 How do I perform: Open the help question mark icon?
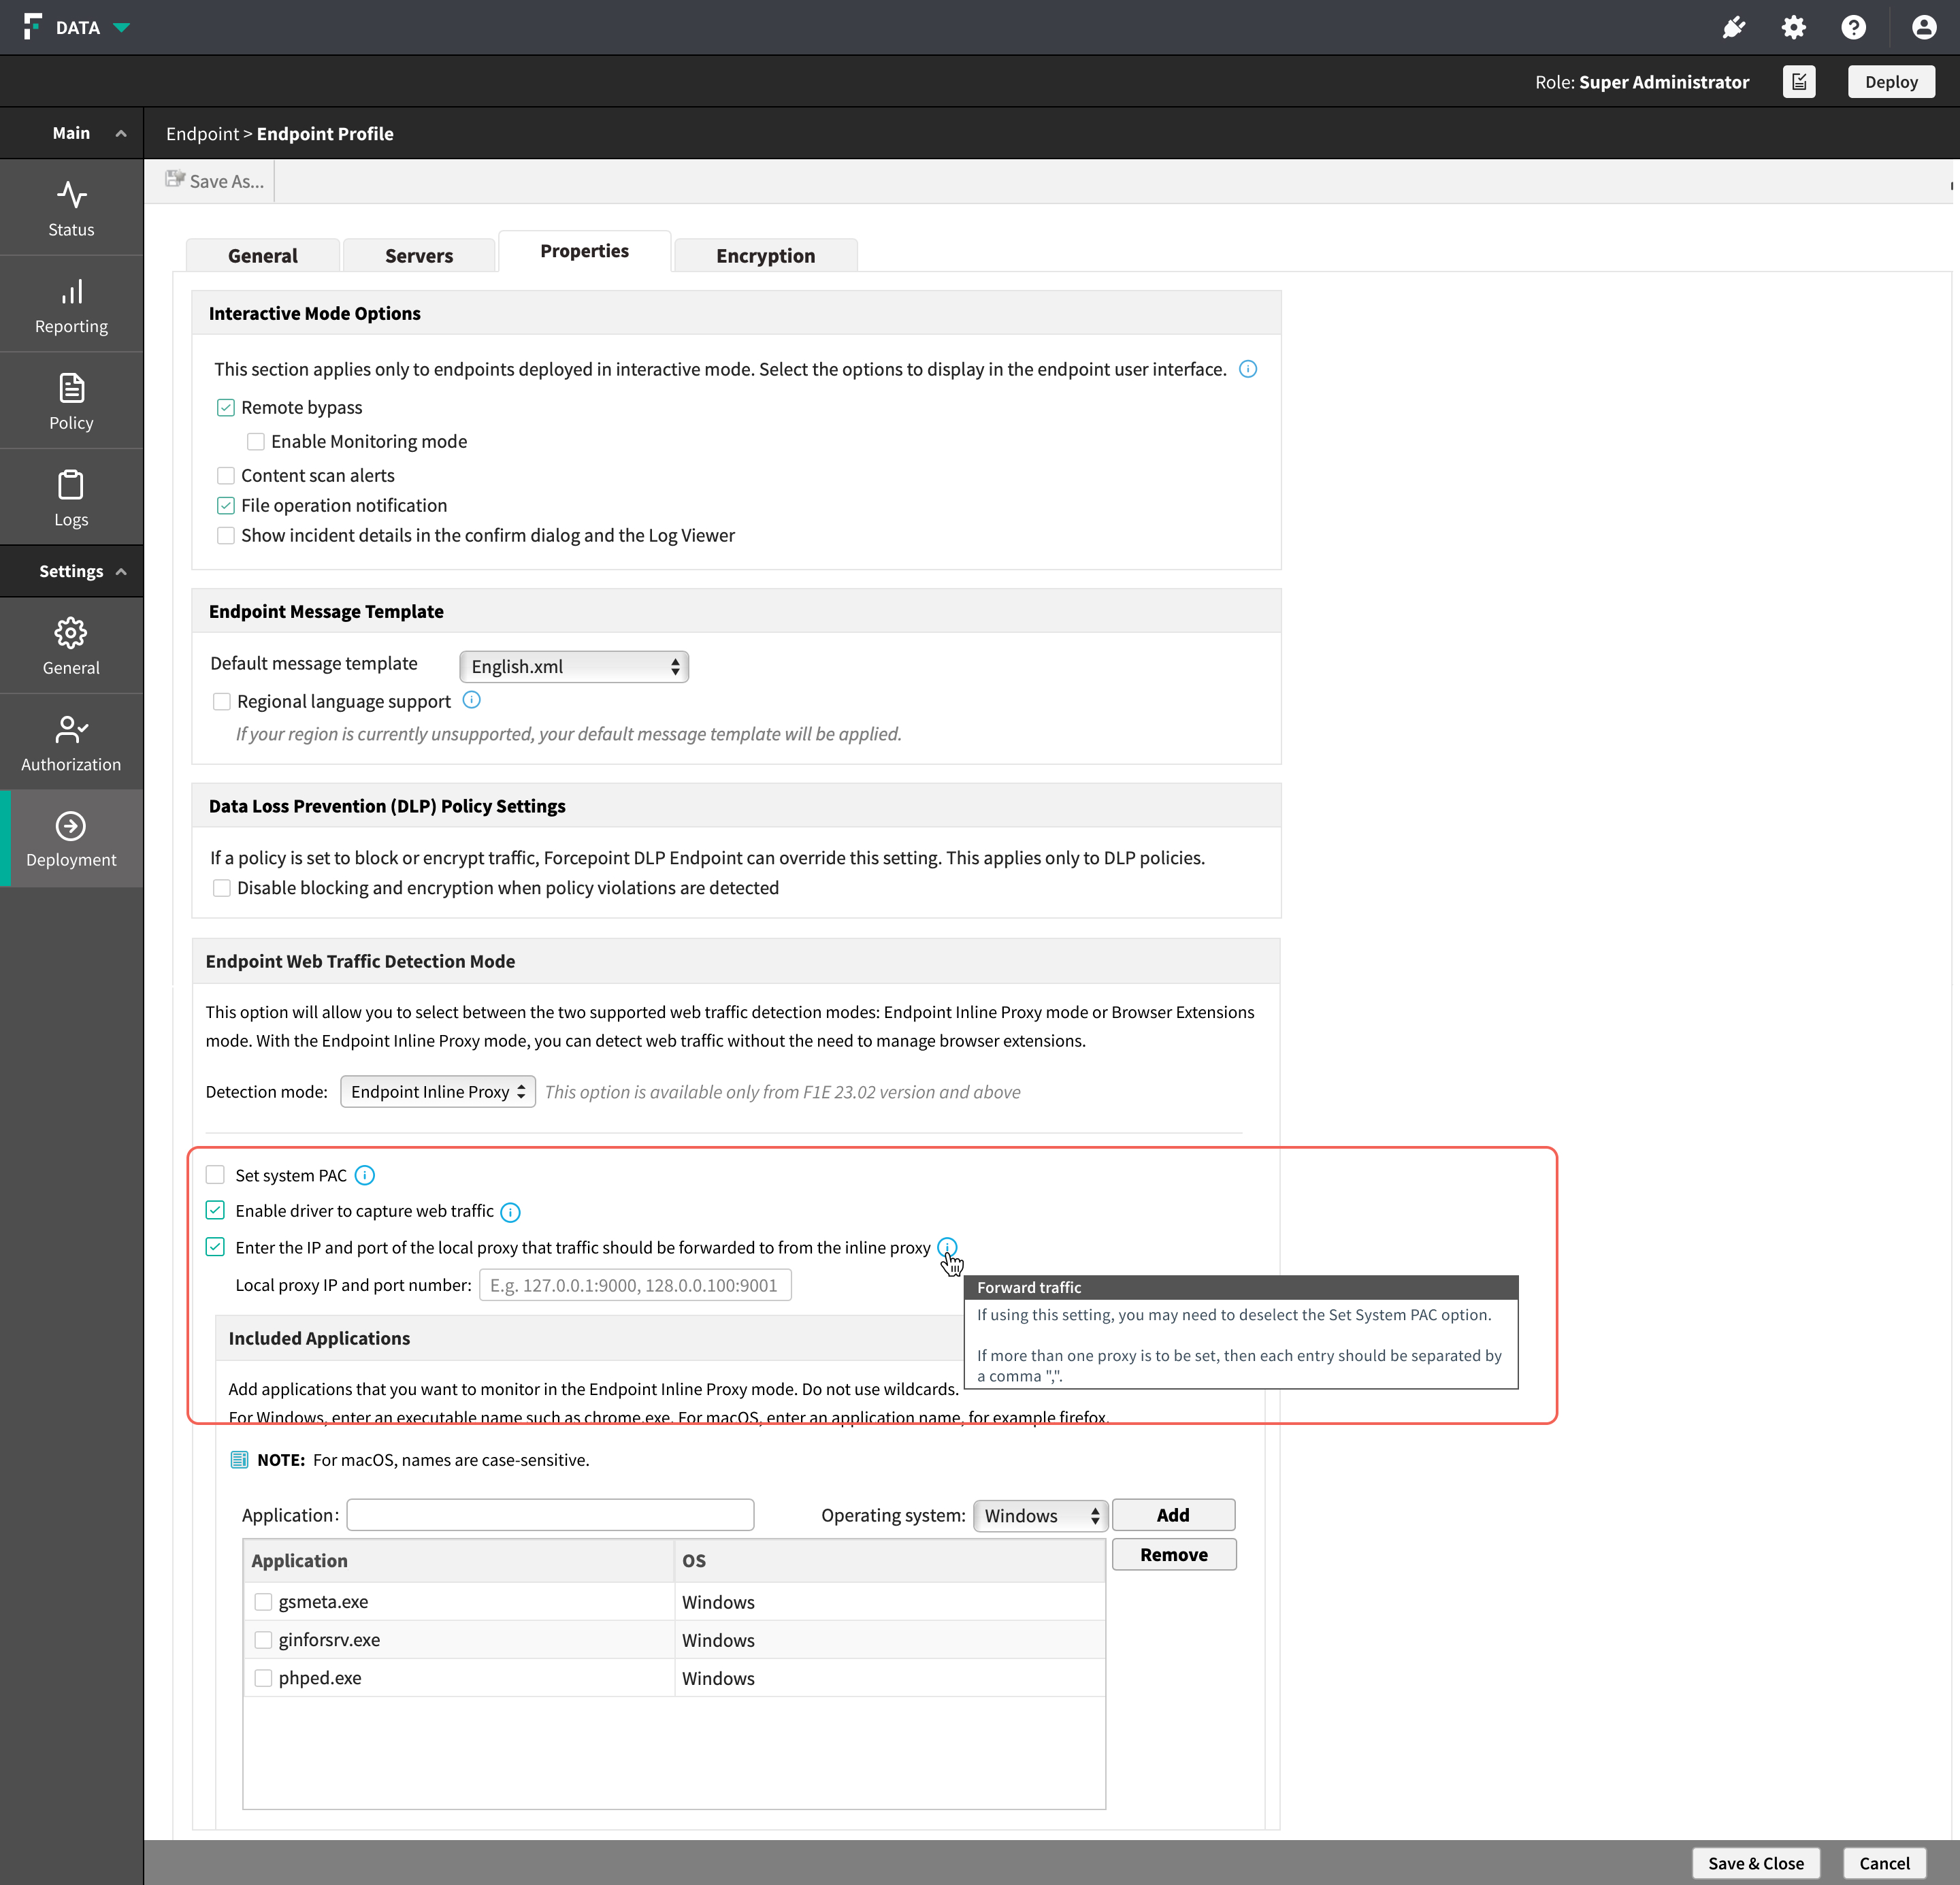click(1853, 27)
